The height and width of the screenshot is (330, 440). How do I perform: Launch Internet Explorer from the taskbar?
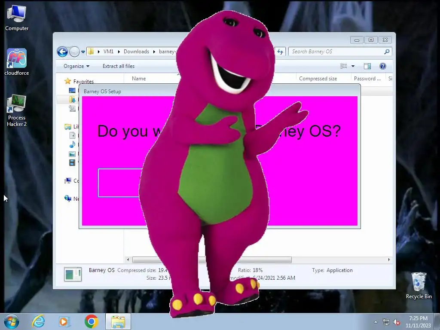(x=38, y=321)
